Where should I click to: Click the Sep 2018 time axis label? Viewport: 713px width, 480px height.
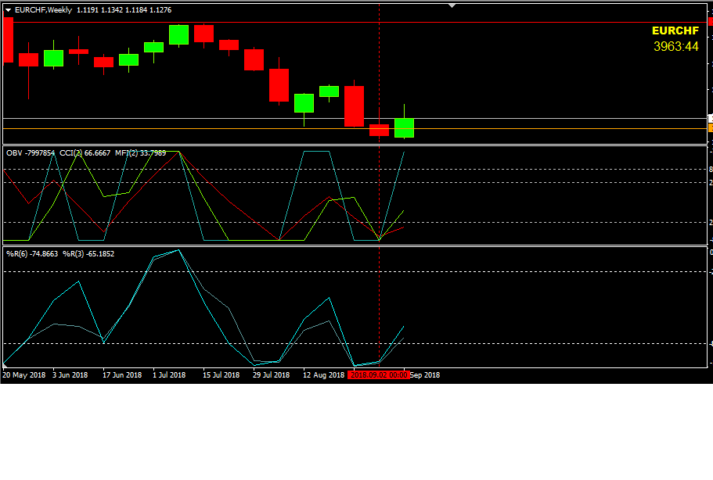(425, 375)
